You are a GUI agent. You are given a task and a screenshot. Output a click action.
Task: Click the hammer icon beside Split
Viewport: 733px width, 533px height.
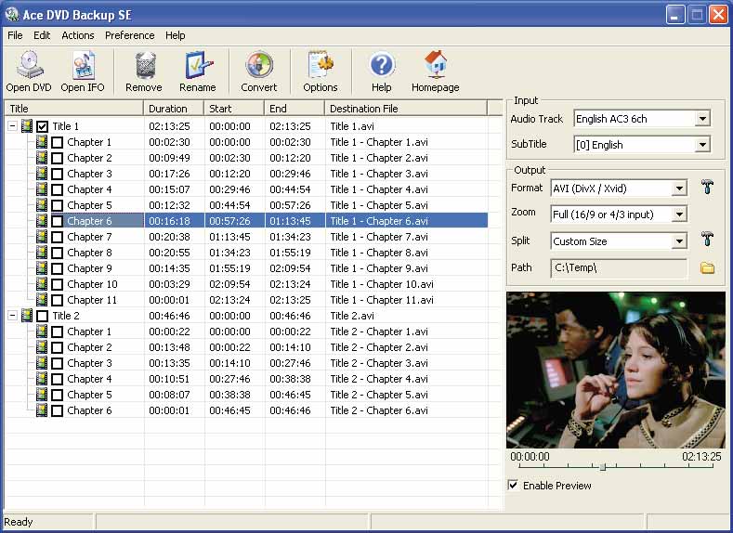[x=708, y=240]
